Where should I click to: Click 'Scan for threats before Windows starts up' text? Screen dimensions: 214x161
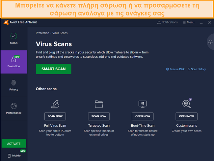coord(143,133)
